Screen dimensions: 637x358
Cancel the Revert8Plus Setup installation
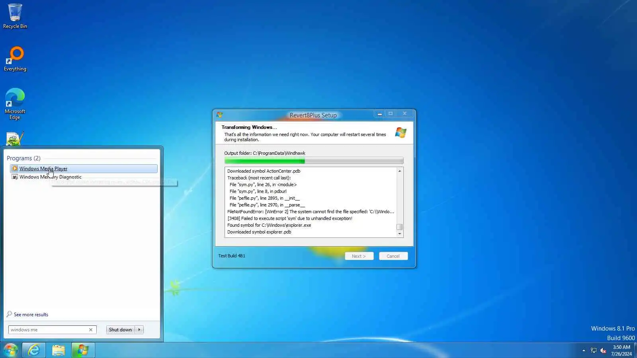point(393,256)
